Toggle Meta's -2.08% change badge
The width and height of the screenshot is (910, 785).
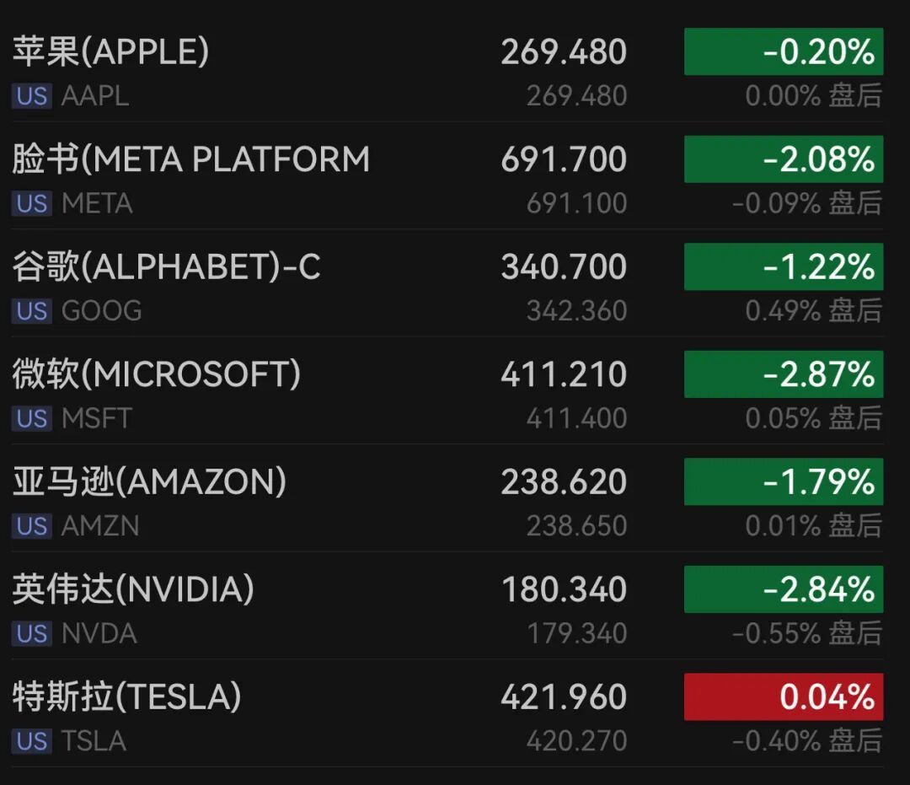click(784, 159)
